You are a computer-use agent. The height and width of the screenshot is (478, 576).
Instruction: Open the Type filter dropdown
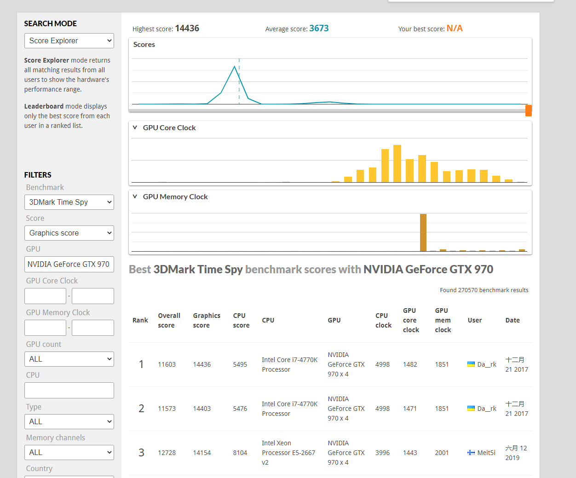pyautogui.click(x=69, y=421)
